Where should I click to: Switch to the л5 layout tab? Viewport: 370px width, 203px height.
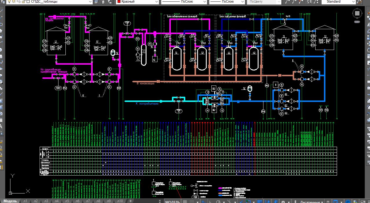(x=67, y=201)
